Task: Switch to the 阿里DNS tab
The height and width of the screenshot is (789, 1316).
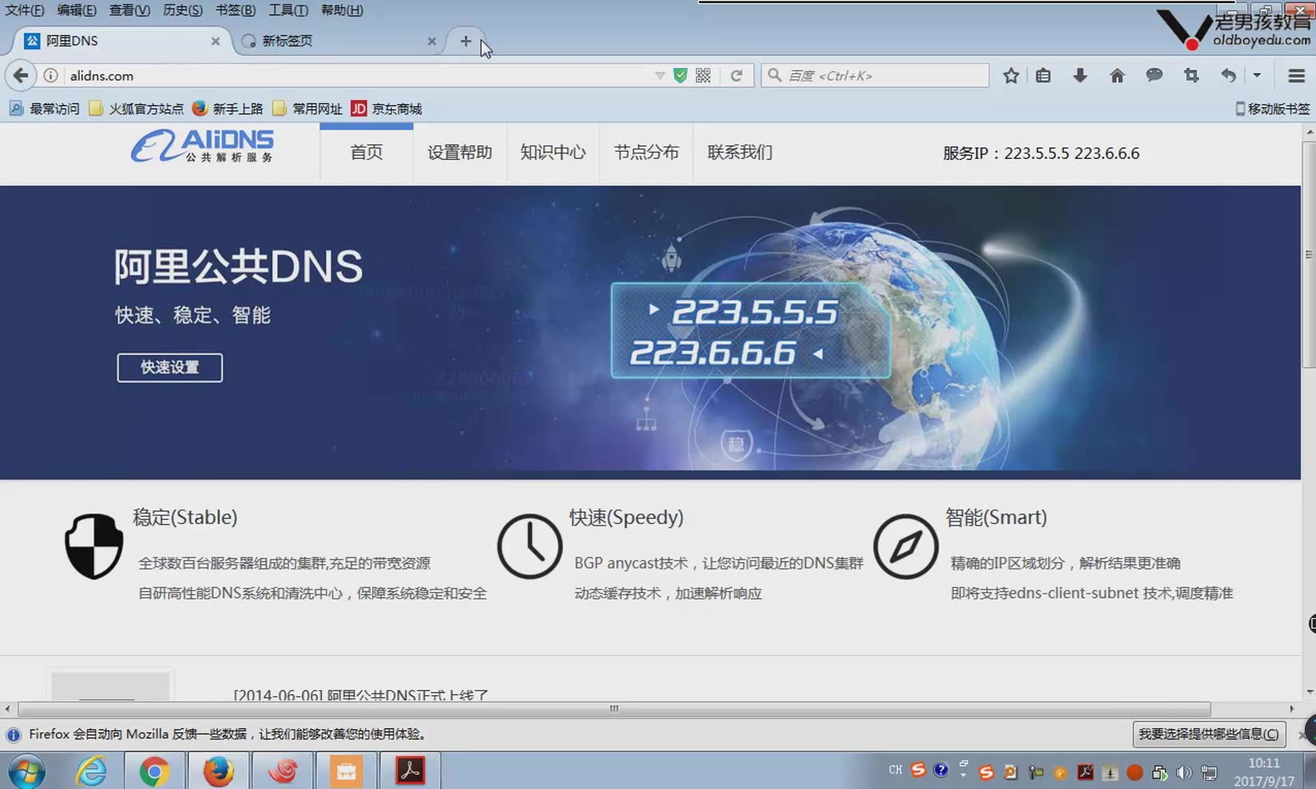Action: (120, 41)
